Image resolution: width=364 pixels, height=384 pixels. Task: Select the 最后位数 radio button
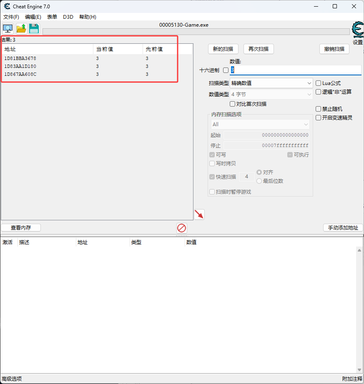pos(259,181)
